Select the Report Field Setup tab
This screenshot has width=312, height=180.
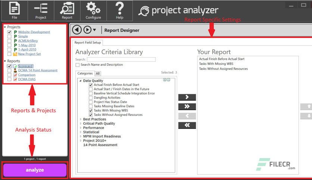click(88, 43)
